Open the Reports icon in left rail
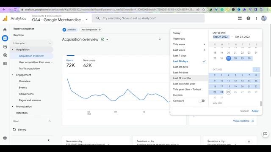This screenshot has height=152, width=271. [x=5, y=38]
